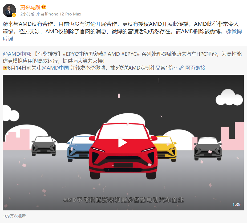Open the 网页链接 link

195,68
